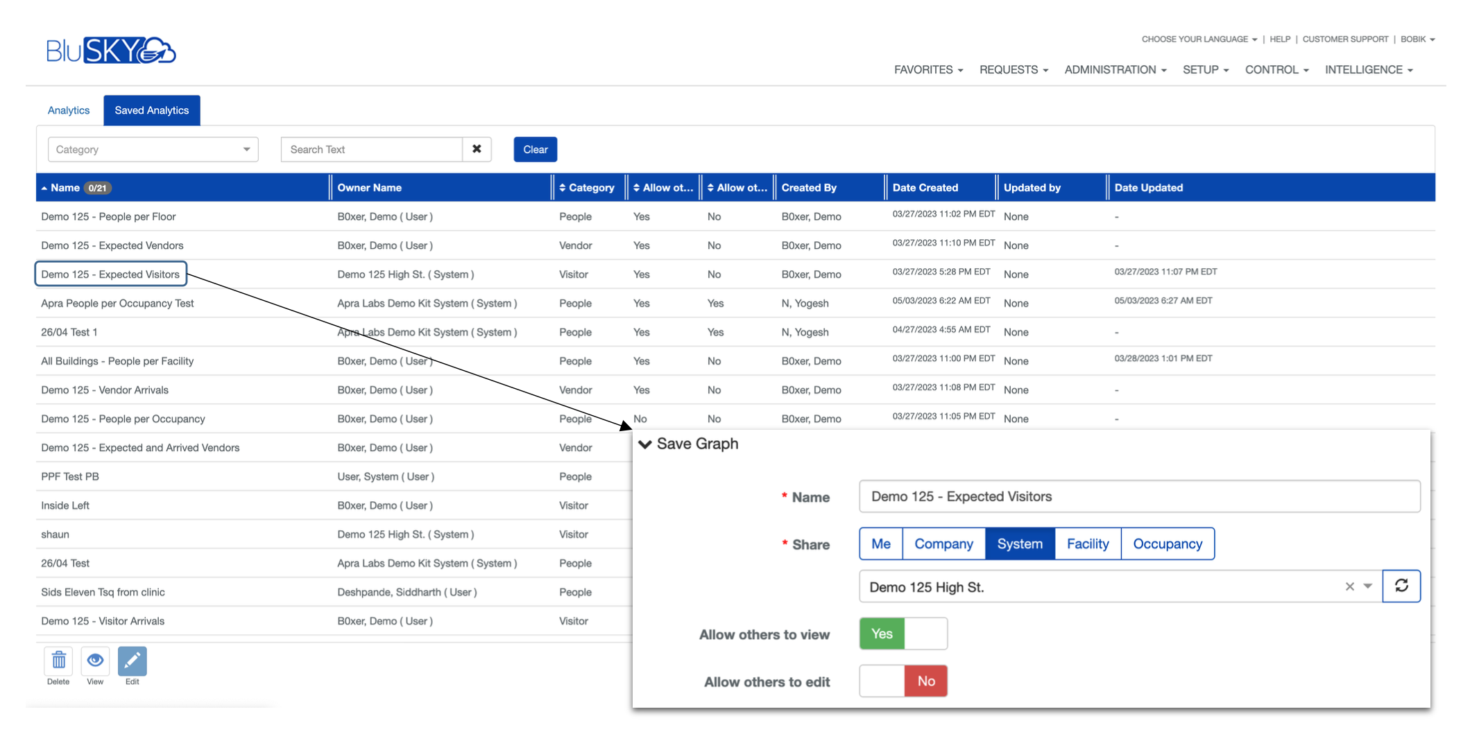This screenshot has width=1479, height=750.
Task: Select Facility as the share option
Action: [1087, 543]
